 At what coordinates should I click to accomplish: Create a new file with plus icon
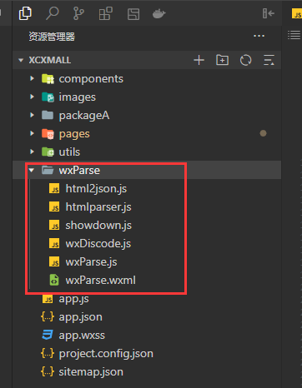pos(199,60)
